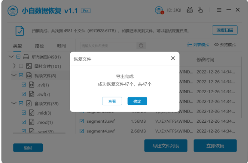The width and height of the screenshot is (248, 163).
Task: Toggle the 所有类型(4981) checkbox
Action: [x=18, y=57]
